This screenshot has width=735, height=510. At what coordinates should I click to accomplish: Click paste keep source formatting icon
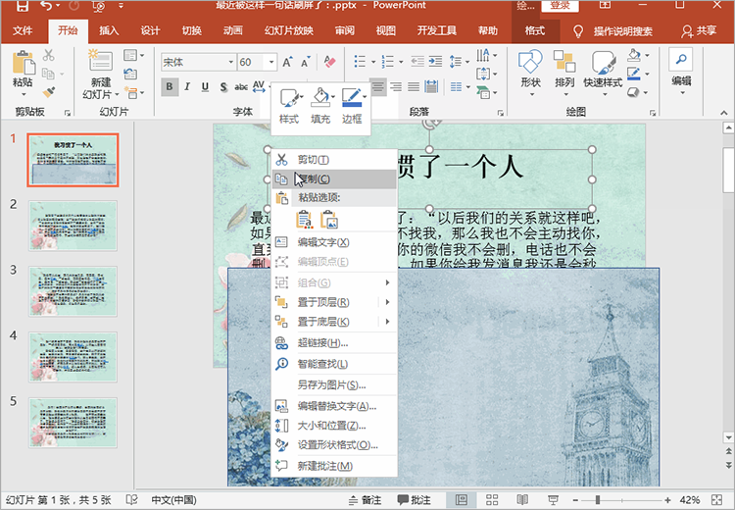tap(304, 219)
